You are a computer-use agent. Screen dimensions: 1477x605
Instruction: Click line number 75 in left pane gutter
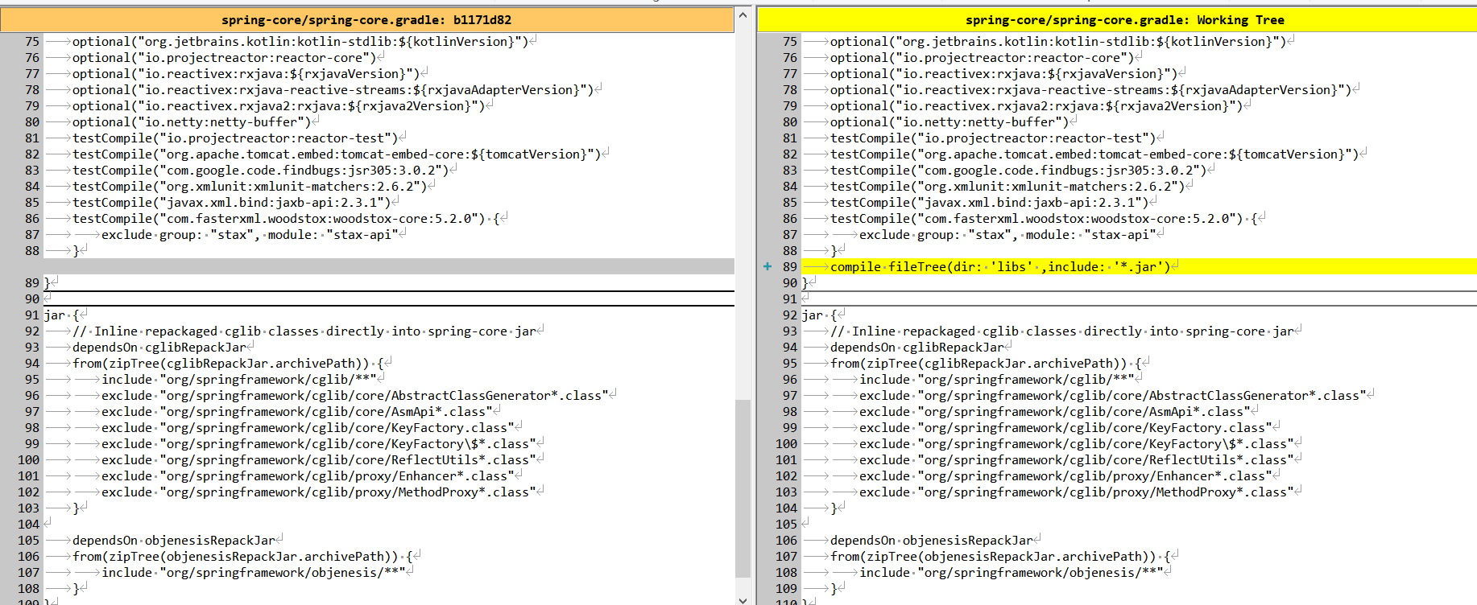[x=31, y=42]
